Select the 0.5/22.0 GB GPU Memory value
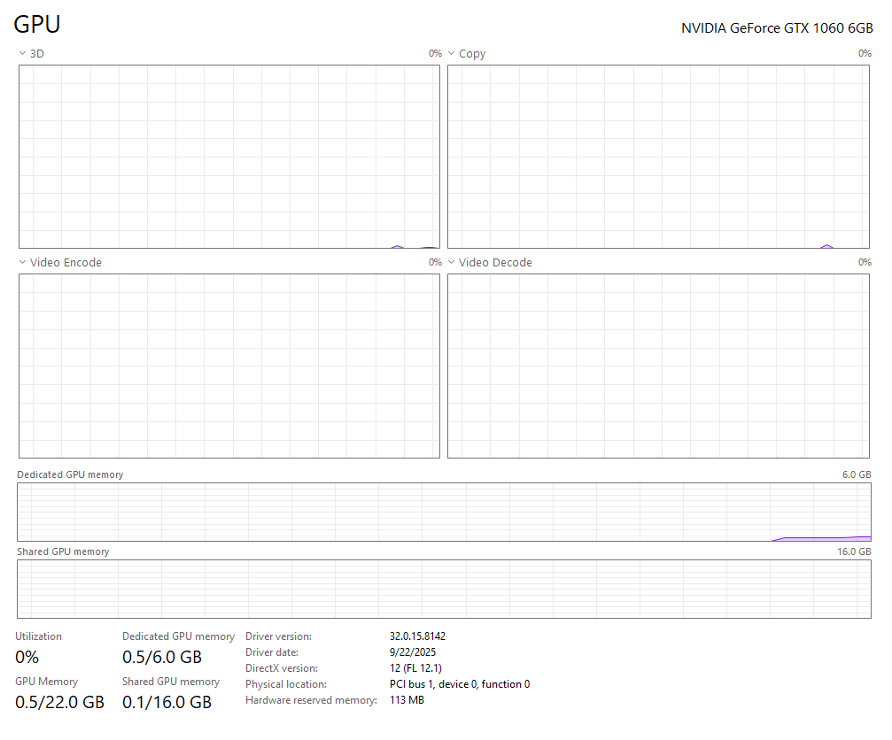The width and height of the screenshot is (892, 740). pos(59,703)
